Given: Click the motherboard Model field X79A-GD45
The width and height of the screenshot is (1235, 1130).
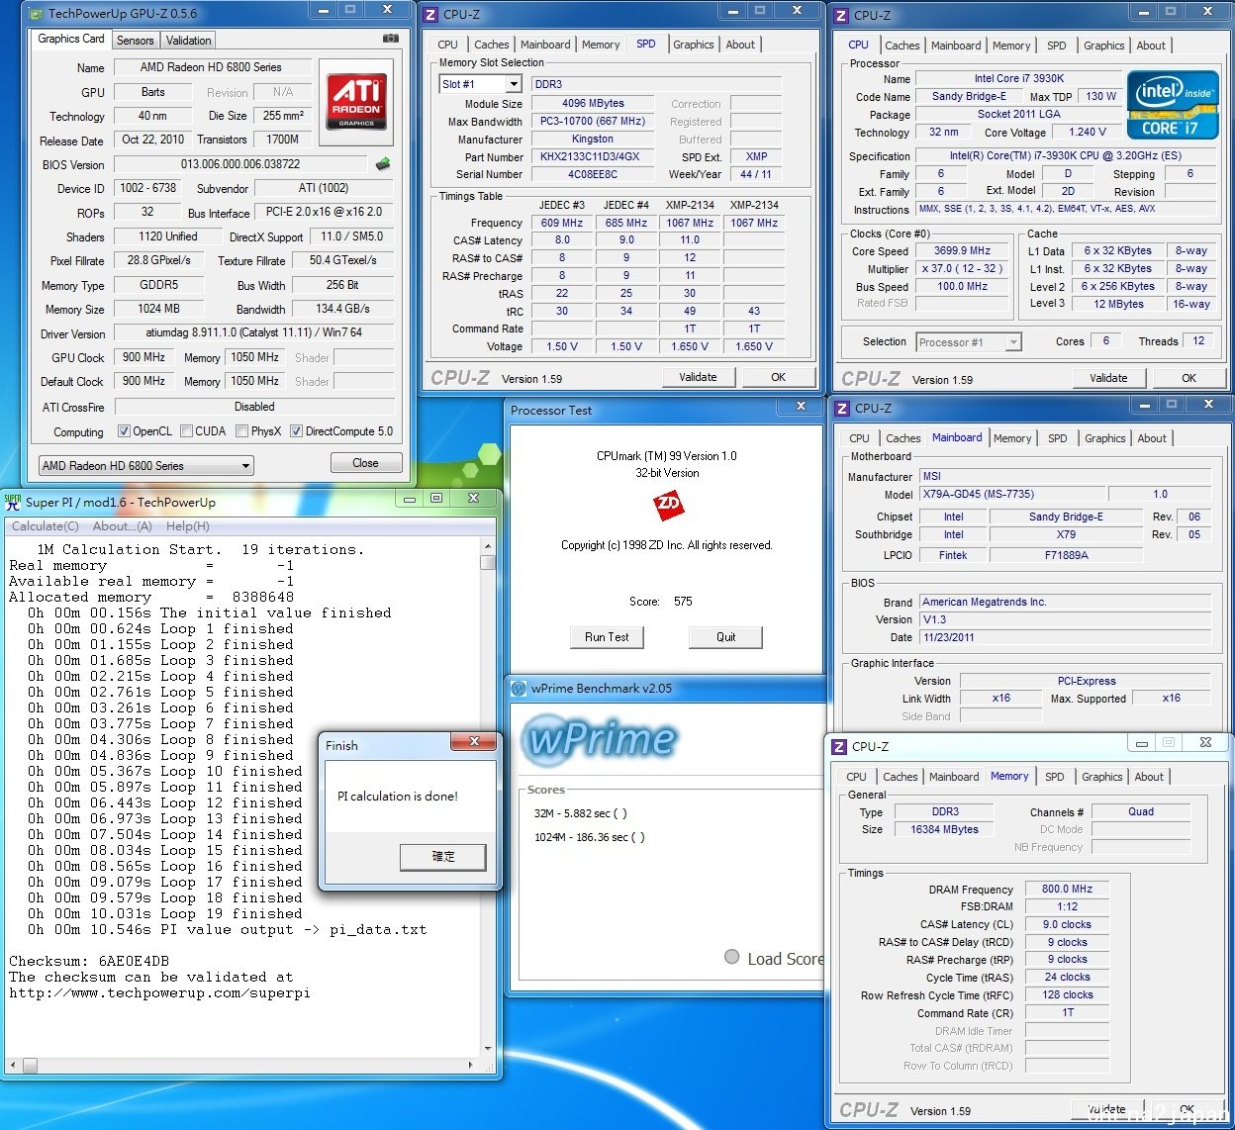Looking at the screenshot, I should point(1011,494).
